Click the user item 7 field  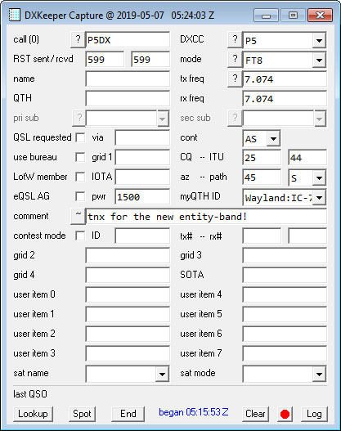coord(285,353)
